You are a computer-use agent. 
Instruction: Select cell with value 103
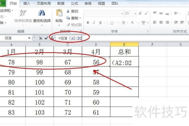click(x=40, y=112)
